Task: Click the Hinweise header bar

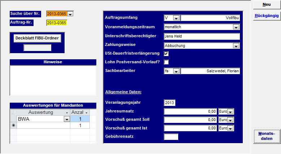Action: click(53, 62)
